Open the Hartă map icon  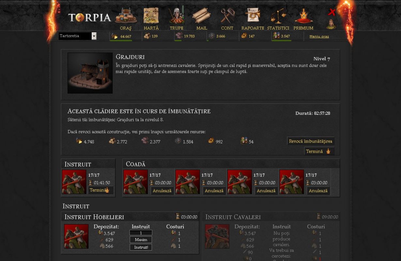[151, 16]
